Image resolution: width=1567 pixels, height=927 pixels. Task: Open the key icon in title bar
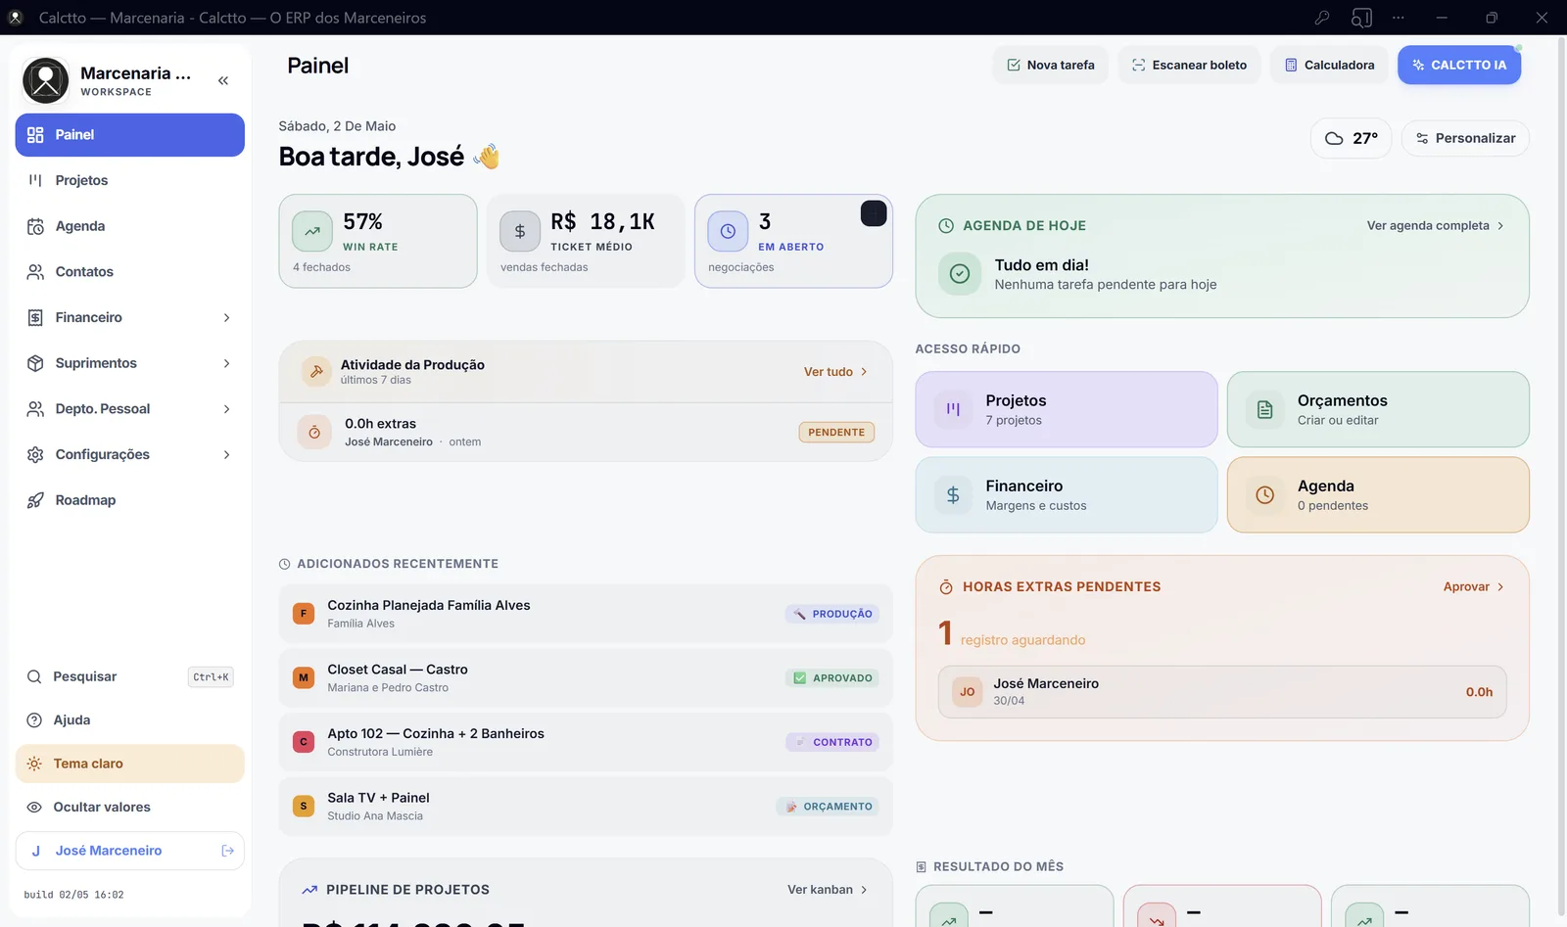click(x=1322, y=18)
